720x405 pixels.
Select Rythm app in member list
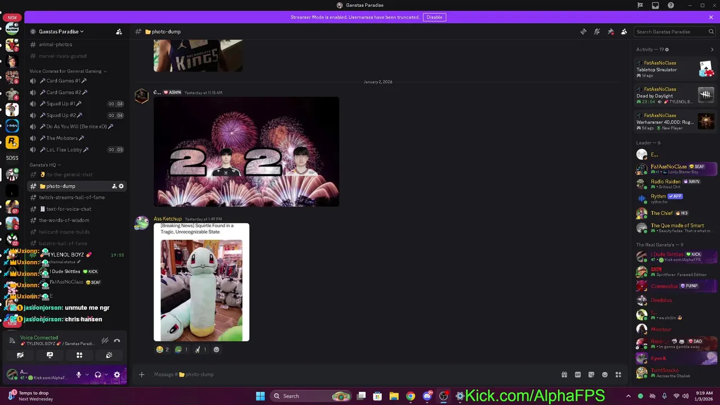675,198
